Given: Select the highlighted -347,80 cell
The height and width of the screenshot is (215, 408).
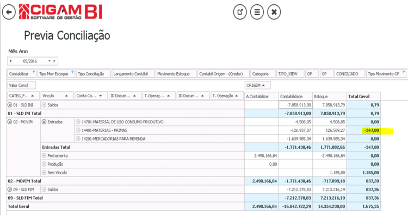Looking at the screenshot, I should (x=363, y=130).
